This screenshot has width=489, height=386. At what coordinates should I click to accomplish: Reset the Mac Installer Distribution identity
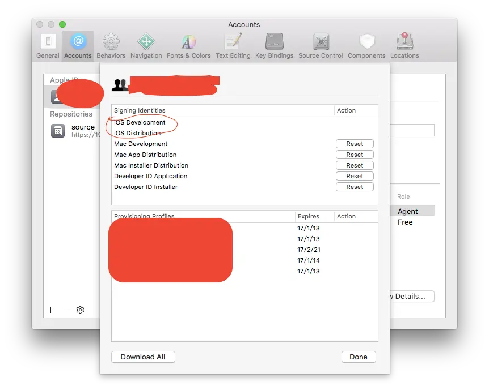point(355,165)
